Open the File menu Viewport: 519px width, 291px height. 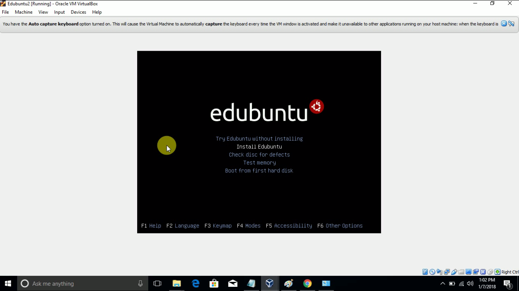tap(5, 12)
